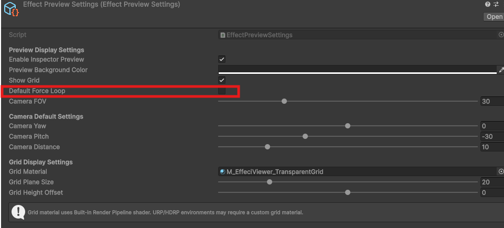Click the warning exclamation icon
The height and width of the screenshot is (228, 504).
(19, 212)
